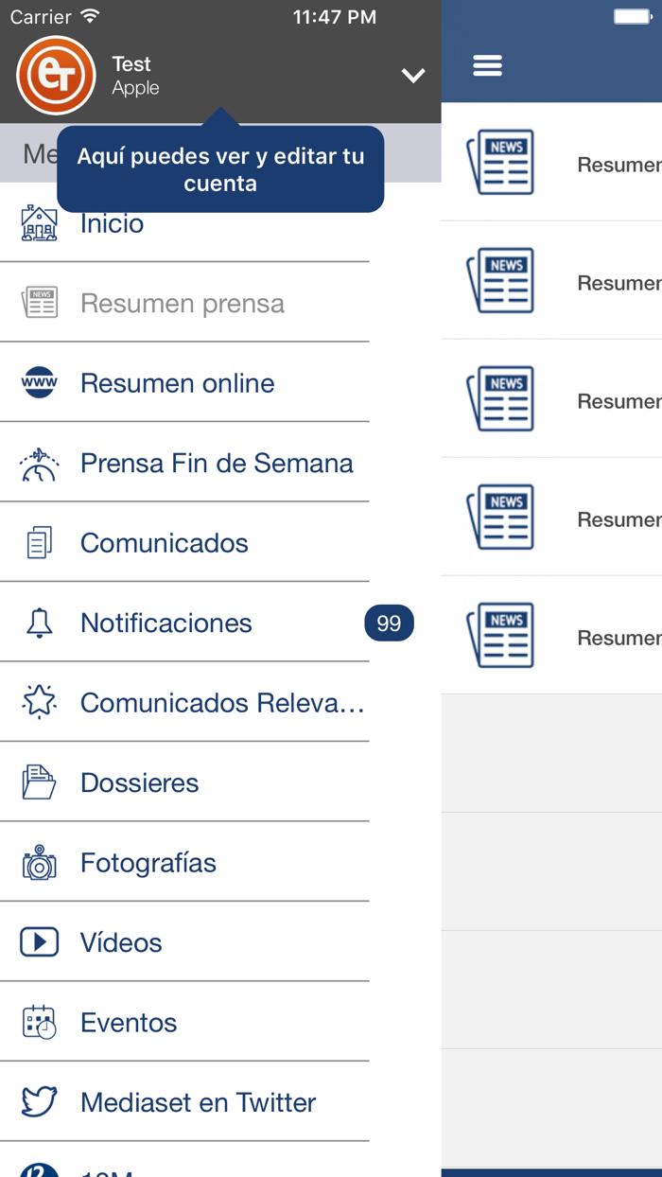Tap the Fotografías camera icon
Viewport: 662px width, 1177px height.
coord(38,862)
